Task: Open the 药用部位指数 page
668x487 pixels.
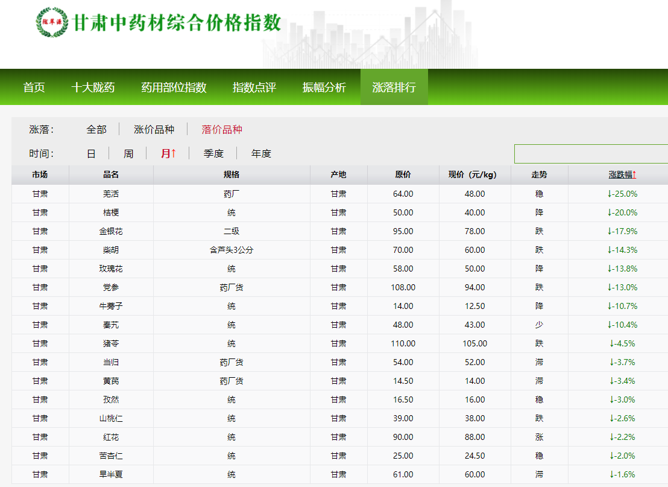Action: (x=174, y=88)
